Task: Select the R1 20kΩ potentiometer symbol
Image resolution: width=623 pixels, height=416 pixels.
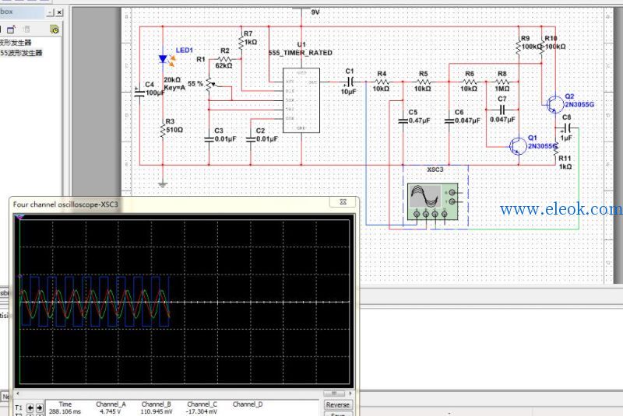Action: point(209,84)
